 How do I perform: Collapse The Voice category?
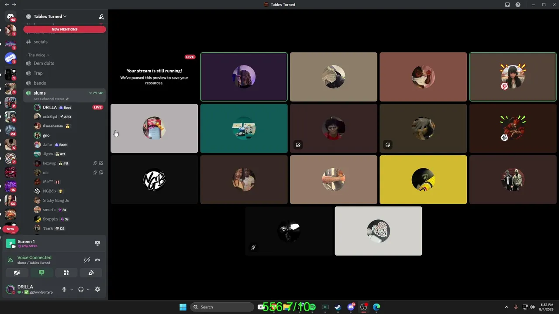37,55
